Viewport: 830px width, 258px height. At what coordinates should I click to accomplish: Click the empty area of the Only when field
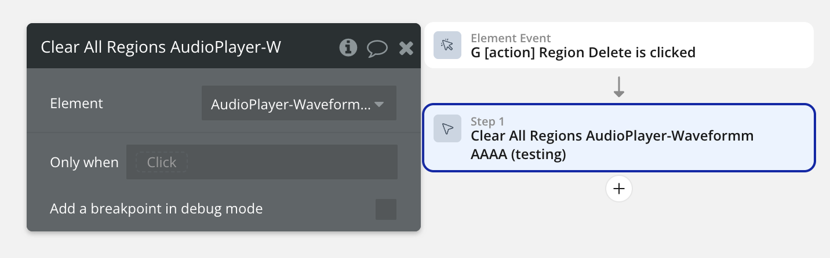point(290,163)
